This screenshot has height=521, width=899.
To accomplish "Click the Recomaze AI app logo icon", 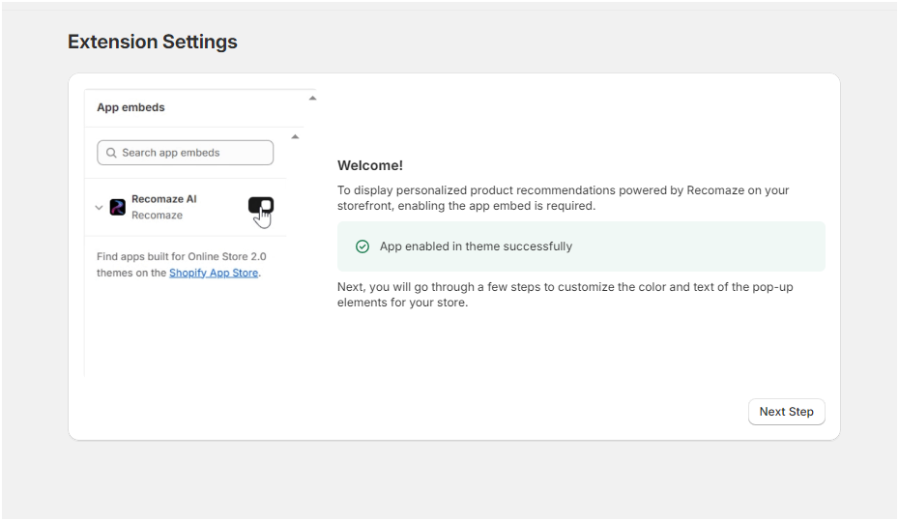I will coord(118,207).
